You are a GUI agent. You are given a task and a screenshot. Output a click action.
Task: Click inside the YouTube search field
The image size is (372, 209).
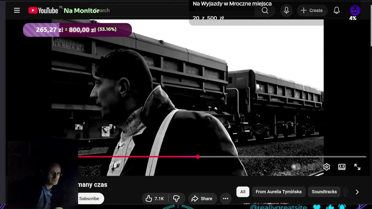pyautogui.click(x=171, y=10)
